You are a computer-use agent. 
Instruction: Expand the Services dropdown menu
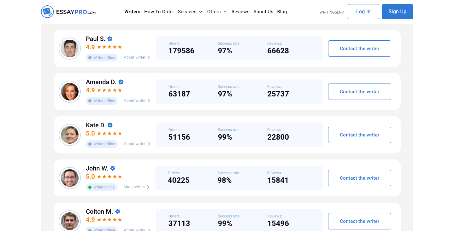coord(190,12)
